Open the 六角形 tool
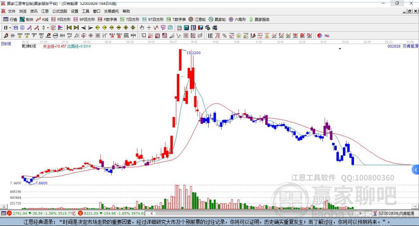Viewport: 419px width, 226px height. click(237, 20)
